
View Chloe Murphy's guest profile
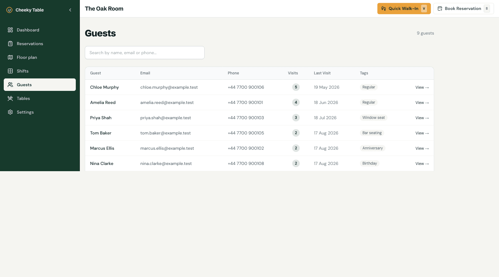[422, 87]
